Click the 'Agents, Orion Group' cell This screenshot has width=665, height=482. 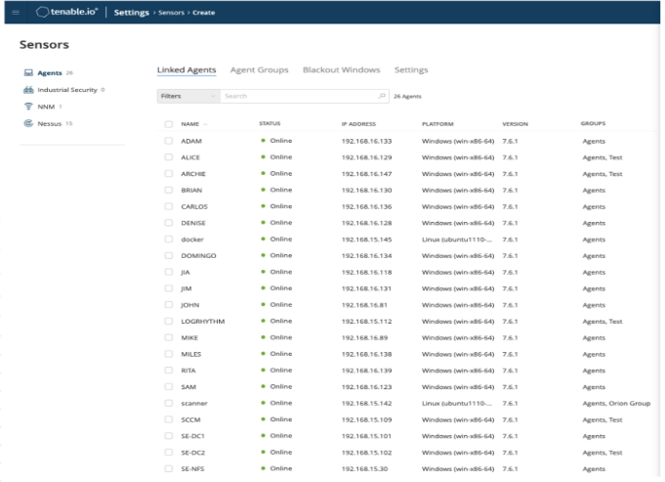coord(616,404)
